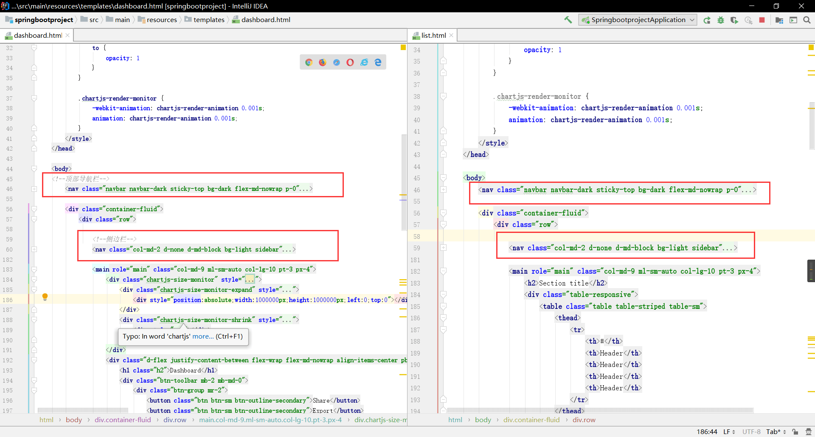Expand the folded sidebar nav tag in list.html
The height and width of the screenshot is (437, 815).
click(x=443, y=248)
